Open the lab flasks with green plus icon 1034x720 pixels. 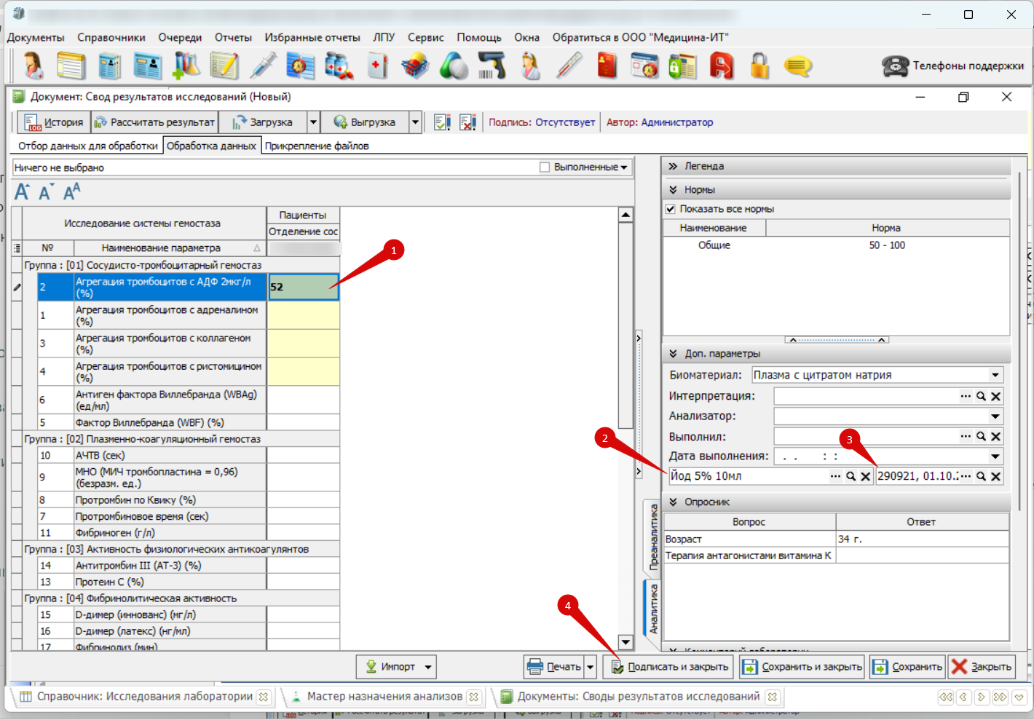[x=186, y=66]
